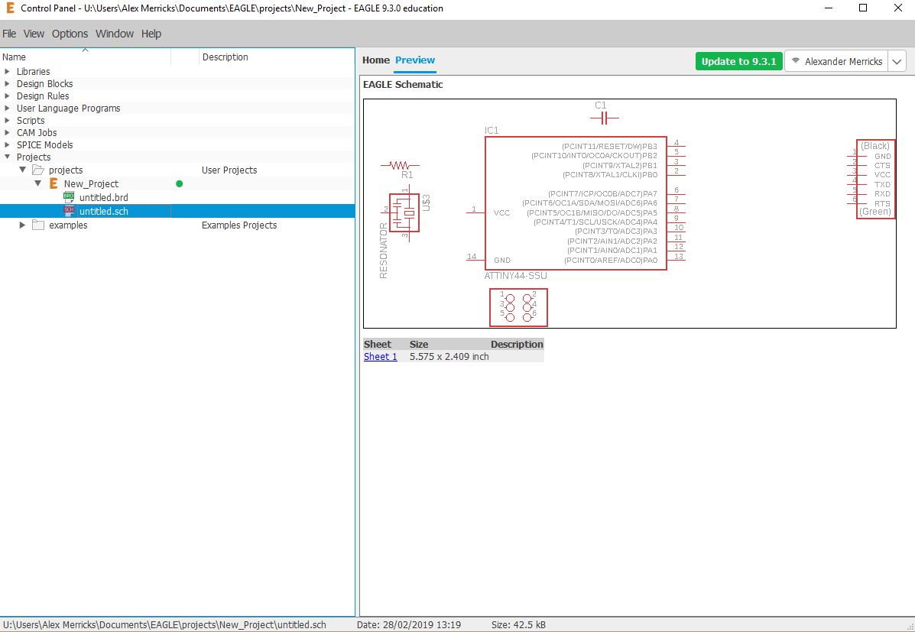The image size is (915, 632).
Task: Close the Control Panel window
Action: pos(897,8)
